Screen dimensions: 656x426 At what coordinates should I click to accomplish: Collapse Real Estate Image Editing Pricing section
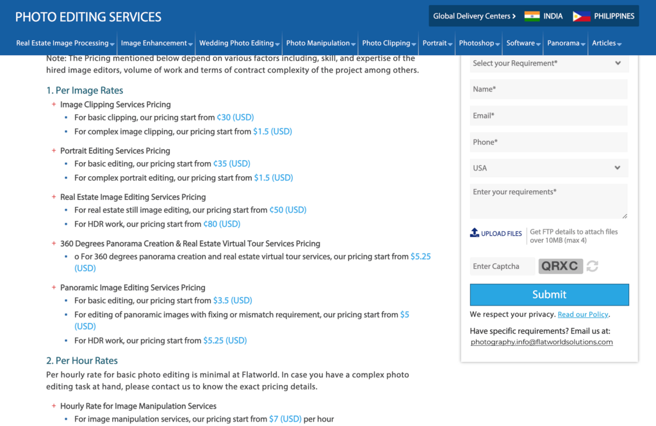pos(54,197)
